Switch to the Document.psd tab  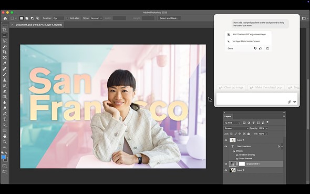click(39, 25)
